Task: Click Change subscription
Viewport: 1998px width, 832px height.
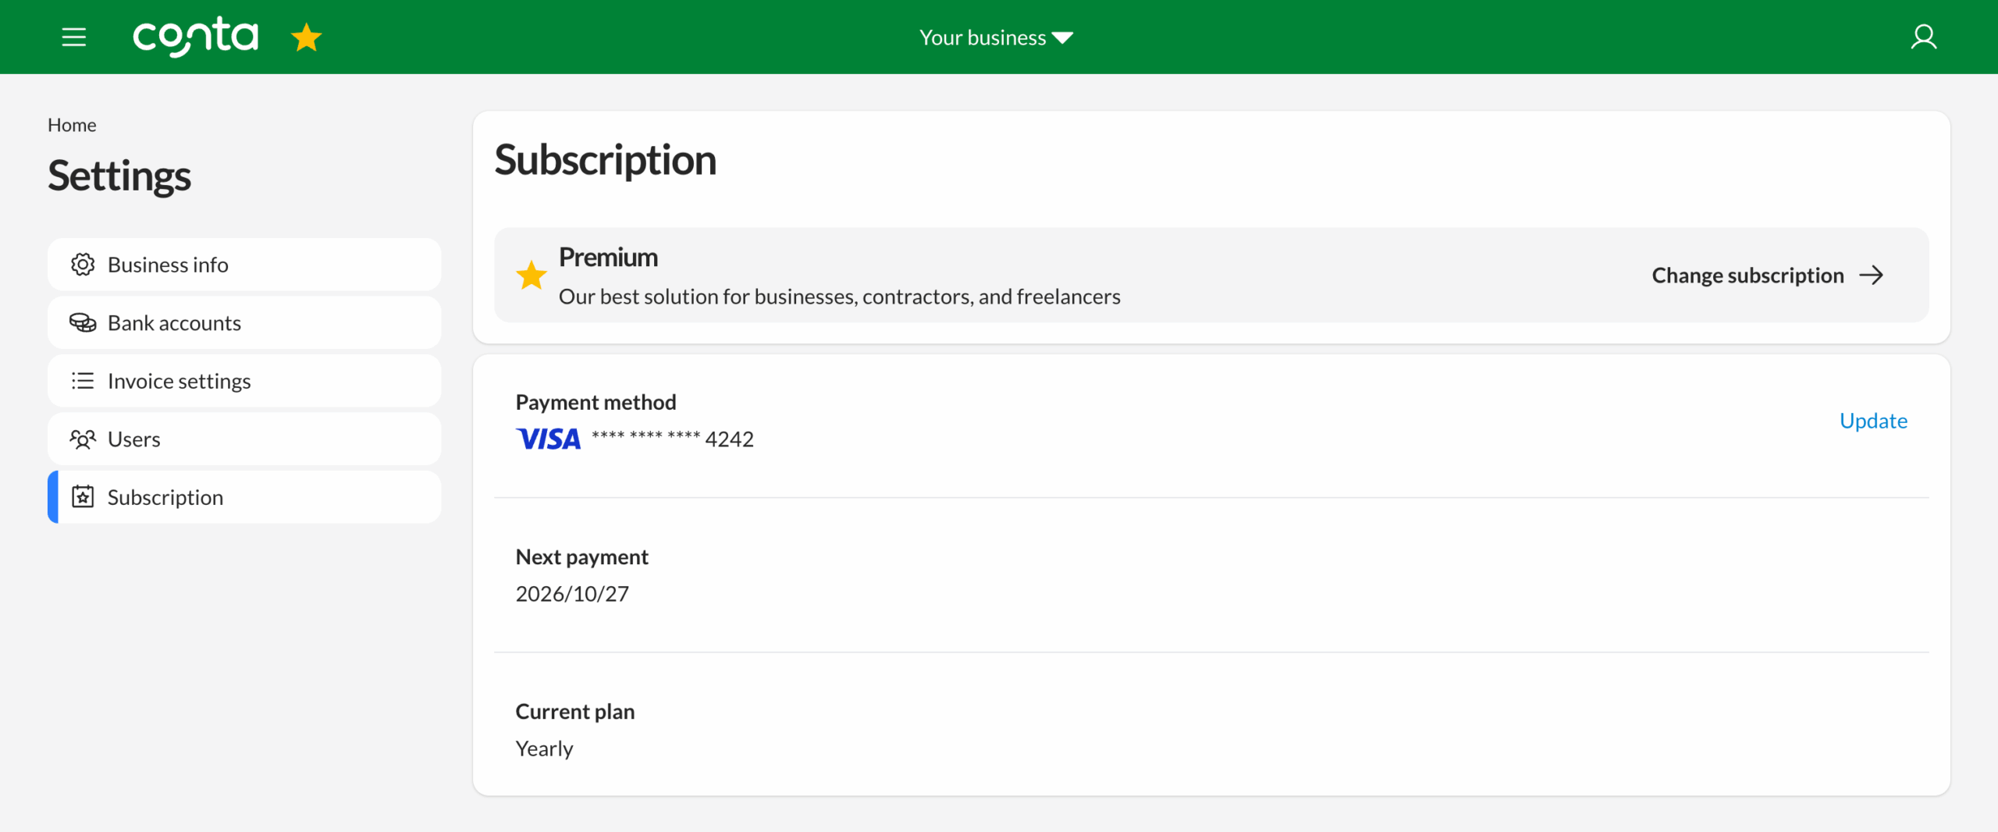Action: [x=1747, y=276]
